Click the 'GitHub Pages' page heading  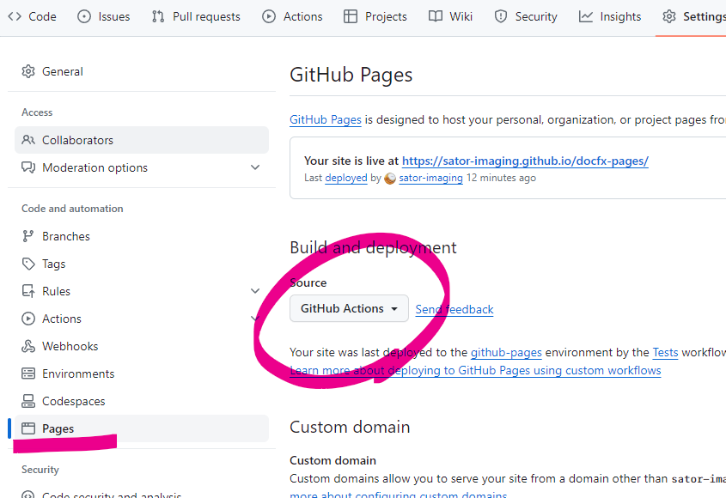tap(351, 75)
